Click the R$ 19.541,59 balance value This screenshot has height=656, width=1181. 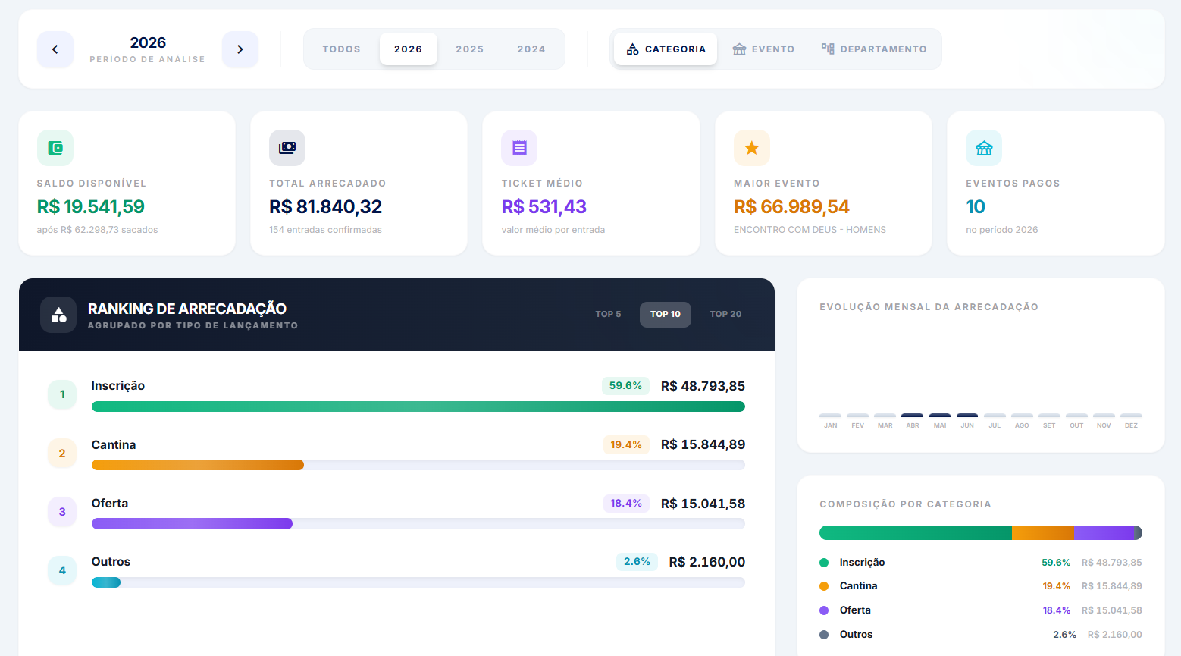[x=91, y=207]
